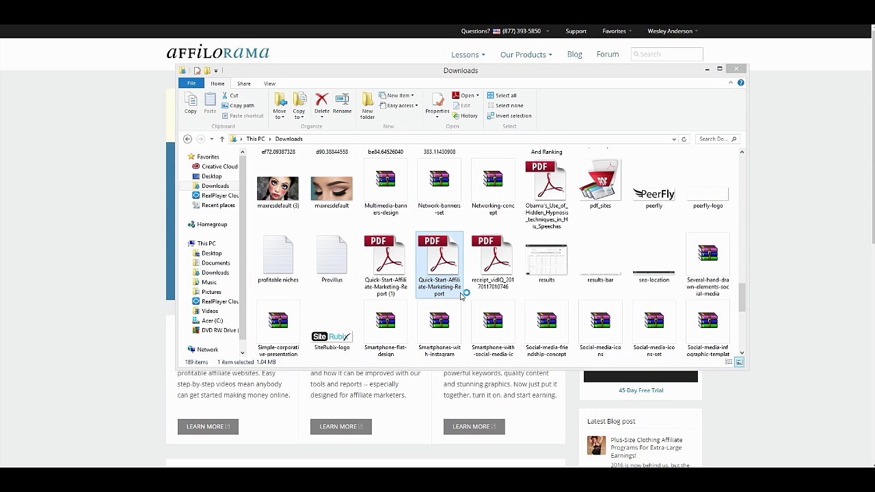Click the 45-Day Free Trial link
875x492 pixels.
click(x=641, y=390)
